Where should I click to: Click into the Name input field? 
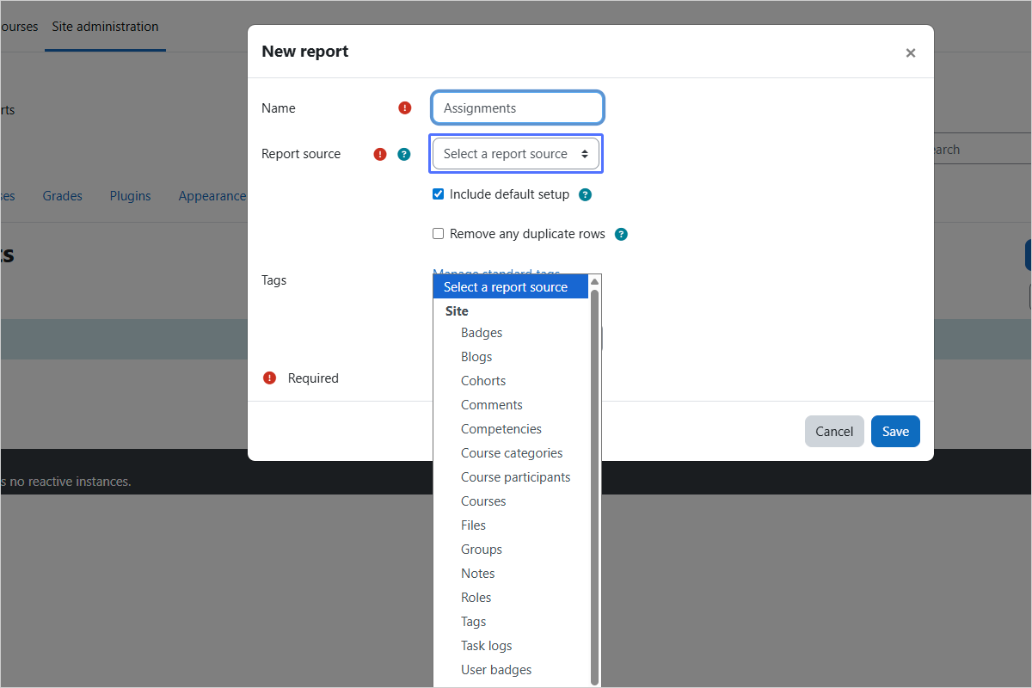point(518,108)
